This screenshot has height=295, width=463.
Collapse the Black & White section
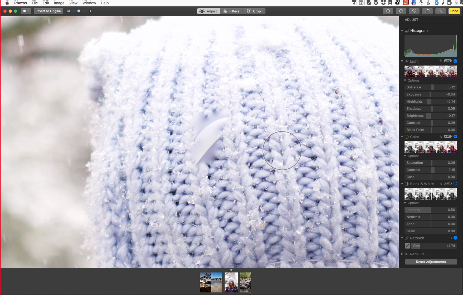coord(402,184)
